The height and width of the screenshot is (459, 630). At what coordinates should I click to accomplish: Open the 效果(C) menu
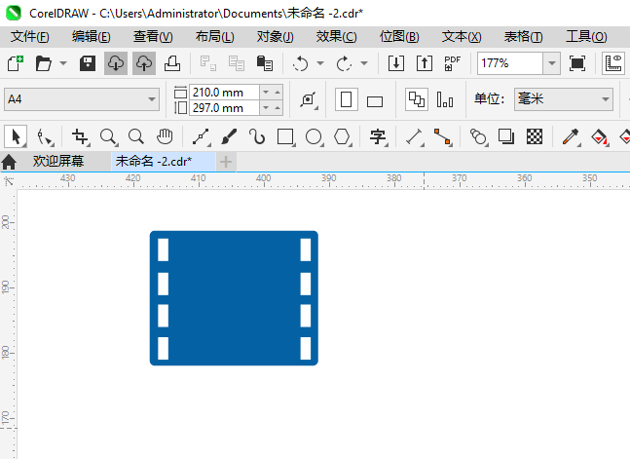click(336, 37)
